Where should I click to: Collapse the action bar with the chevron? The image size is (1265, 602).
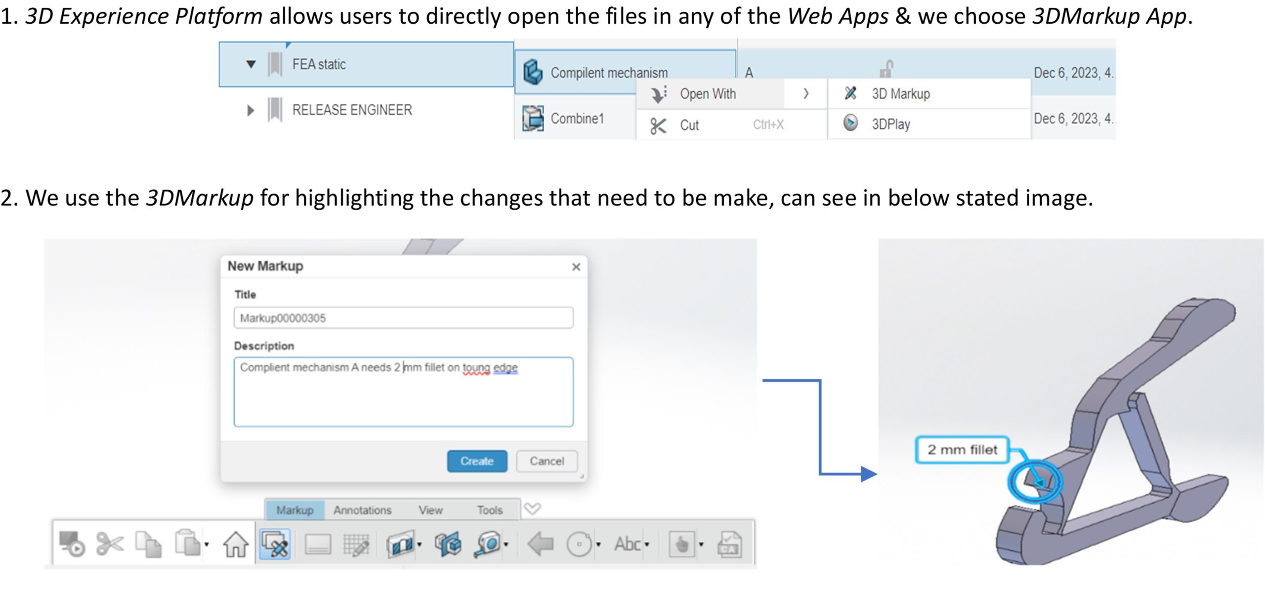pyautogui.click(x=532, y=509)
